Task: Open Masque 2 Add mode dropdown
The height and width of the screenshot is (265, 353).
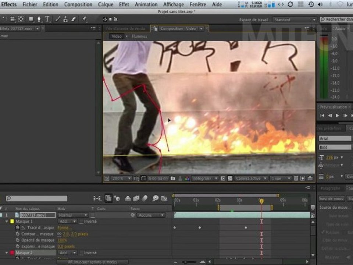Action: tap(67, 253)
